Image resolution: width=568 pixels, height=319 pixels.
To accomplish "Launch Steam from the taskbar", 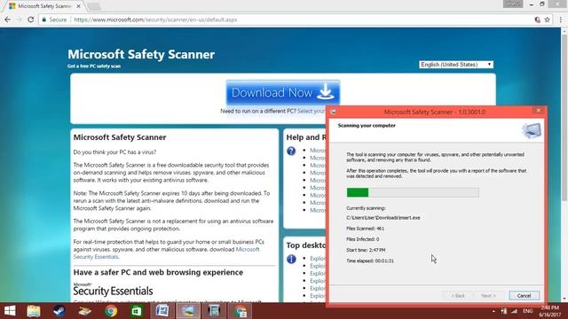I will pos(59,311).
